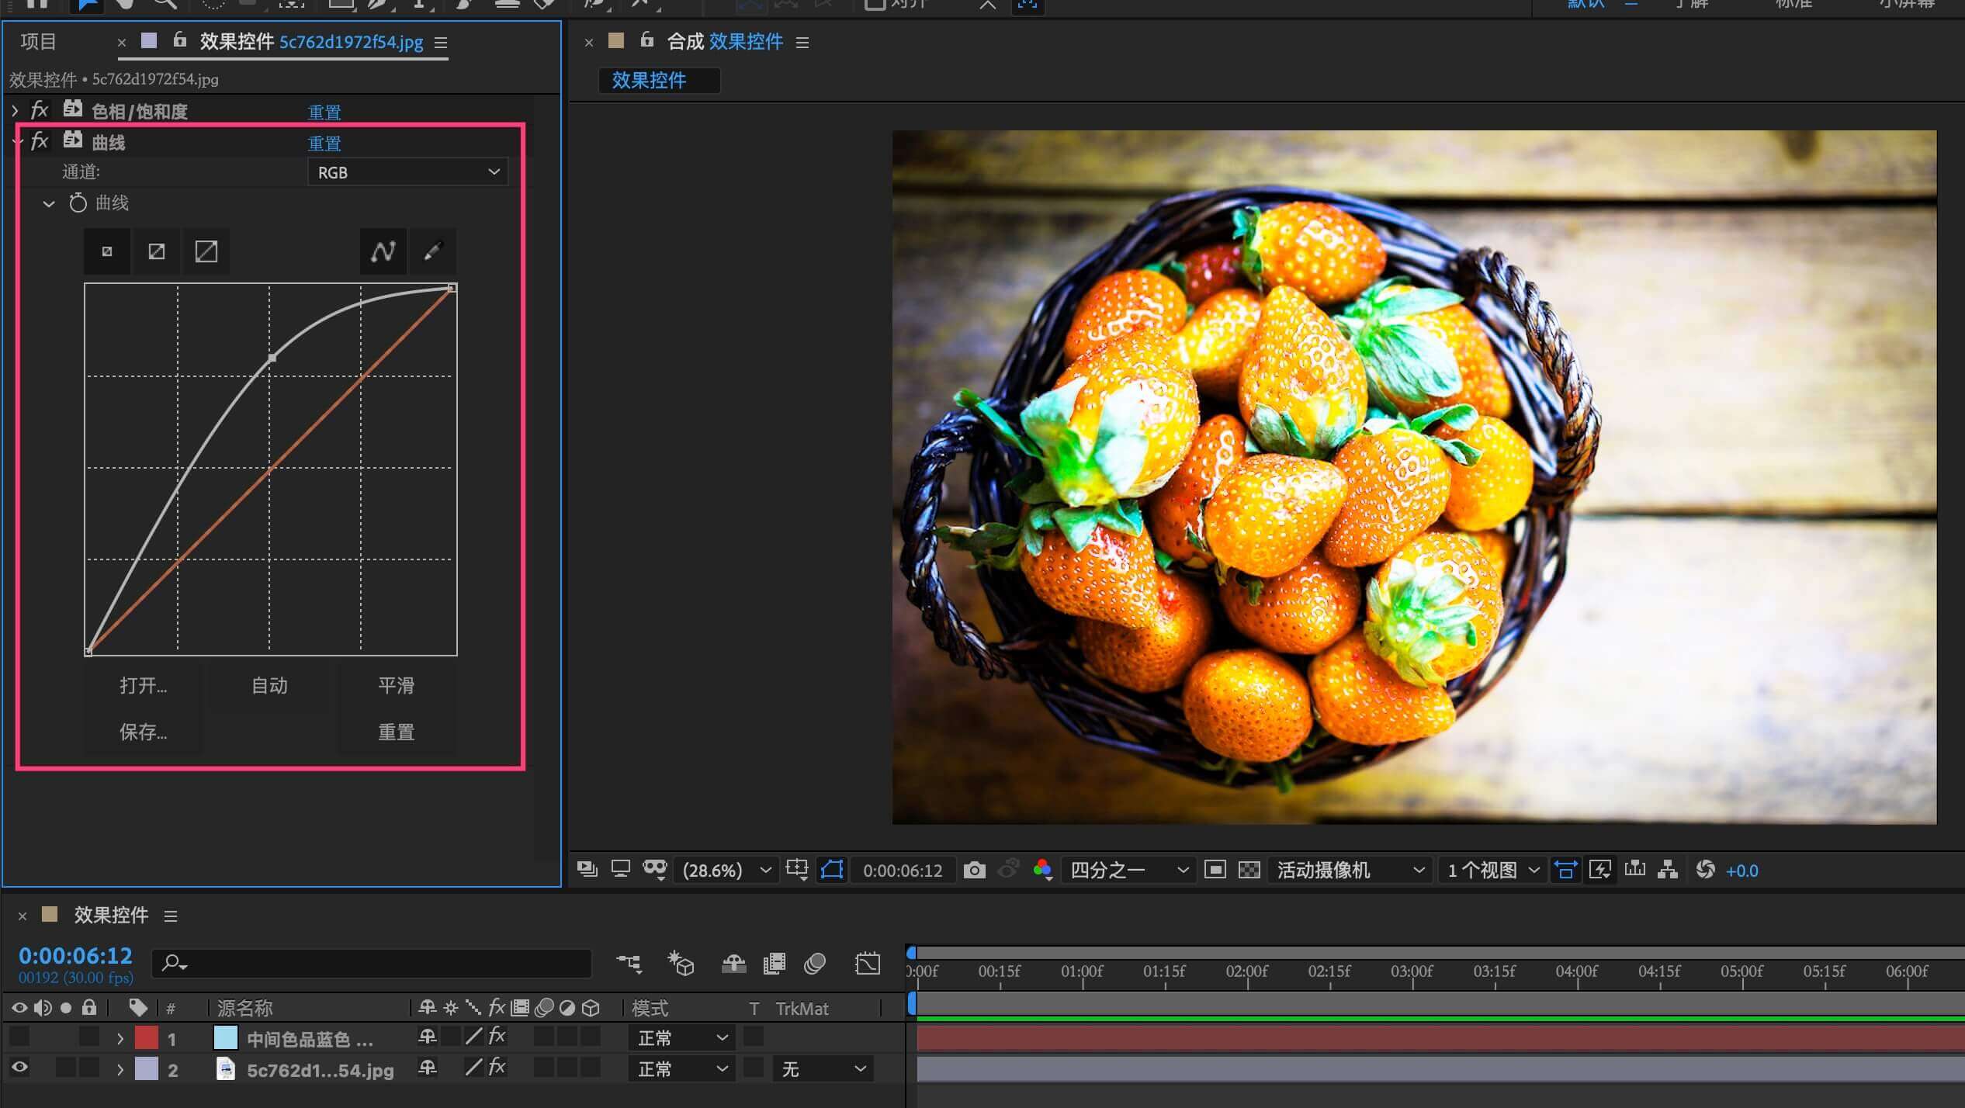
Task: Open the RGB channel dropdown
Action: (x=407, y=172)
